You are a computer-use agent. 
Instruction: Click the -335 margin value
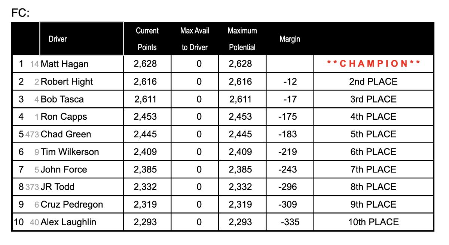click(x=290, y=222)
